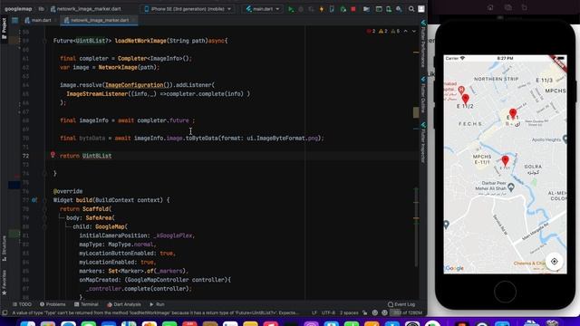Click the Apollo Heights map pin
The image size is (580, 326).
(565, 139)
